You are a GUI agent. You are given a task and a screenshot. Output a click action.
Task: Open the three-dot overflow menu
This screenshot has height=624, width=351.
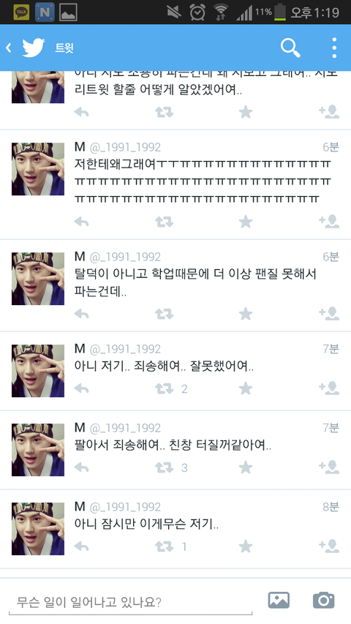(334, 48)
